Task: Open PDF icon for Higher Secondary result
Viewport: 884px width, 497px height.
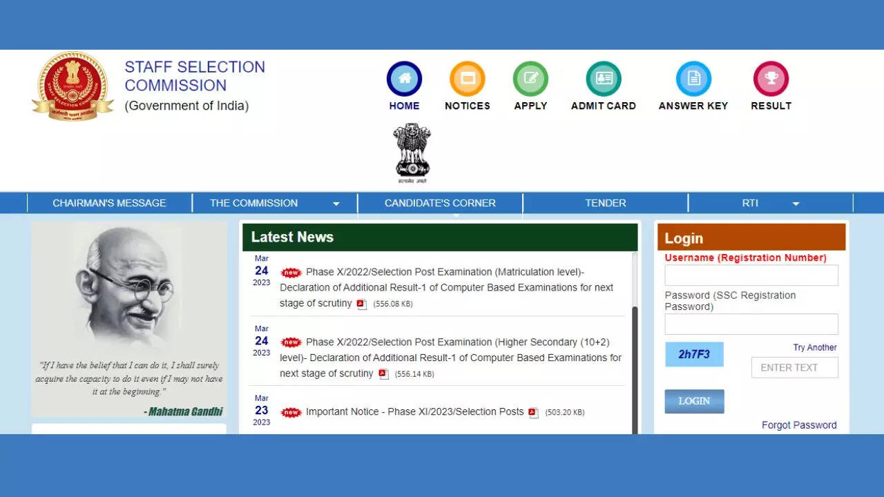Action: coord(383,374)
